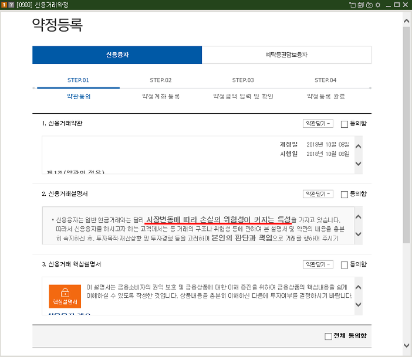Maximize the 신용거래약정 window
Screen dimensions: 412x357
397,5
